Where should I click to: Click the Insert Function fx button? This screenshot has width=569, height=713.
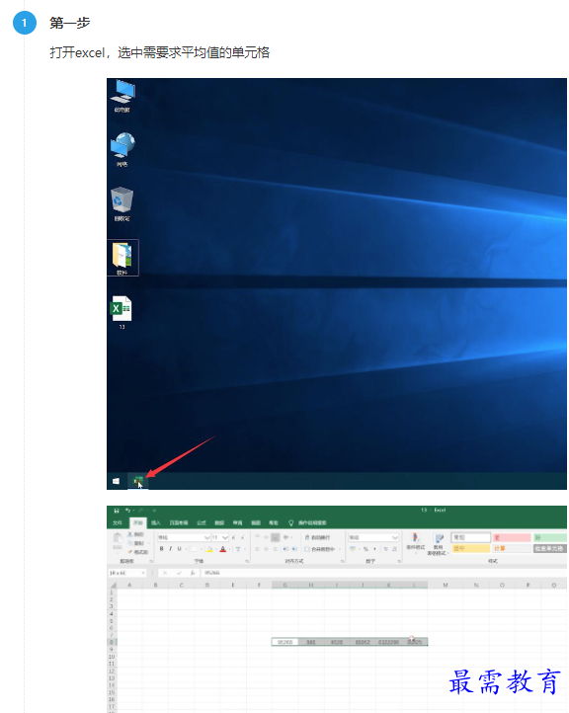[x=193, y=573]
